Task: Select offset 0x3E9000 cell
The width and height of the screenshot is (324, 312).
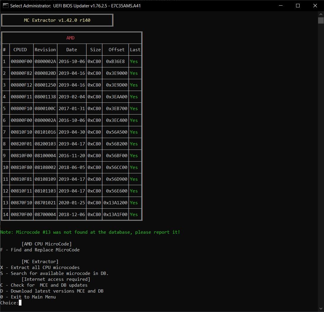Action: [x=117, y=73]
